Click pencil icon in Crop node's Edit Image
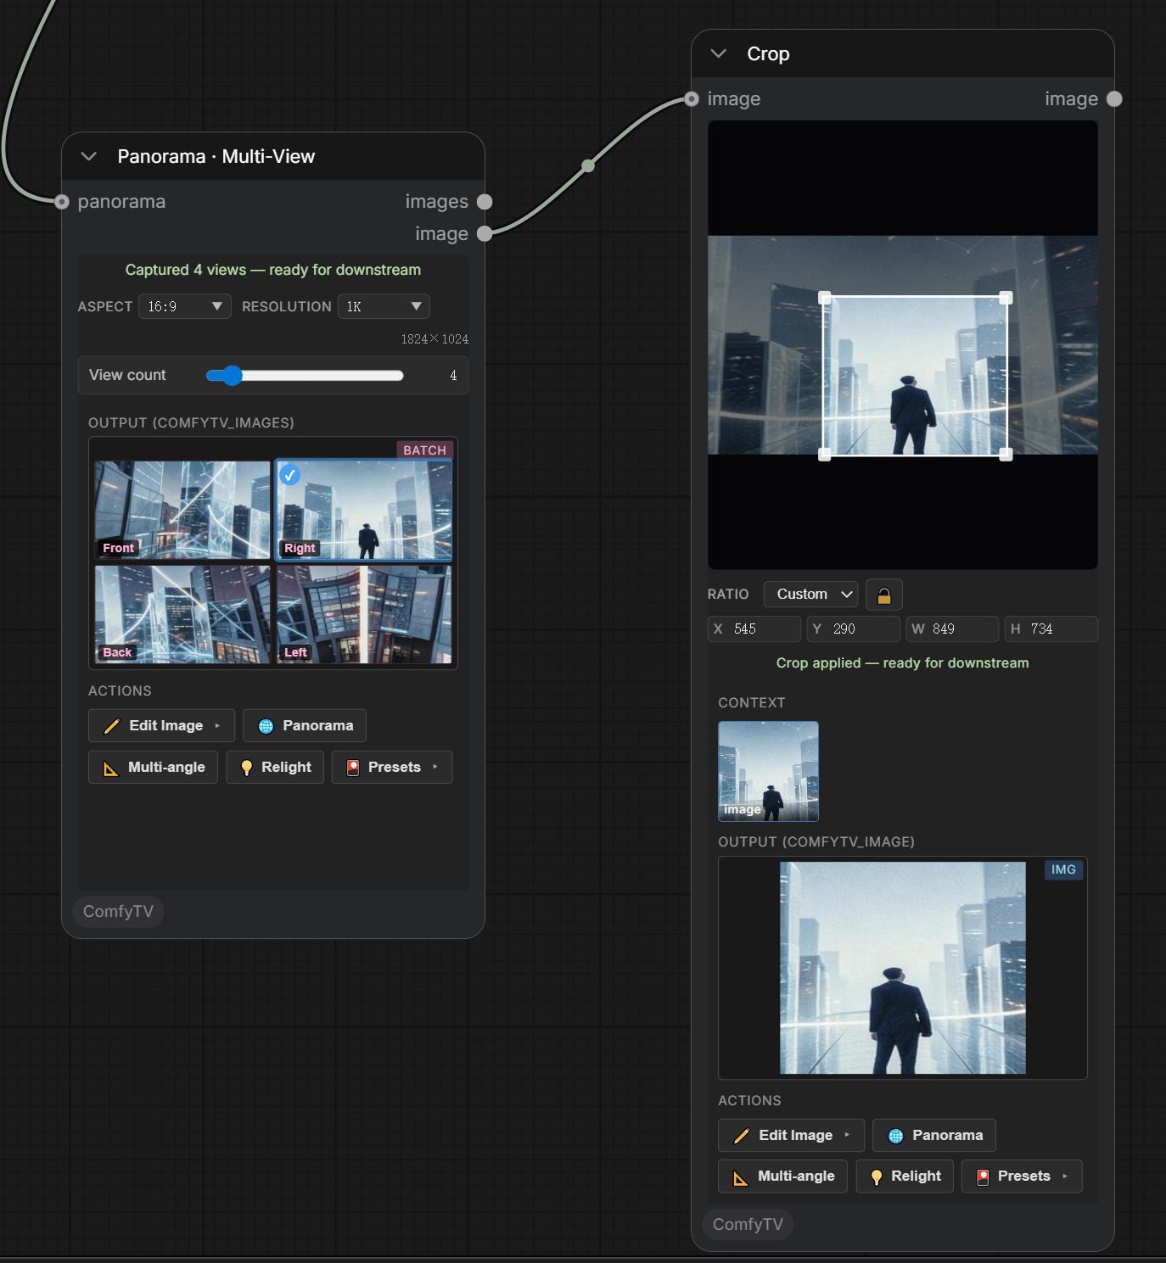The width and height of the screenshot is (1166, 1263). 741,1136
